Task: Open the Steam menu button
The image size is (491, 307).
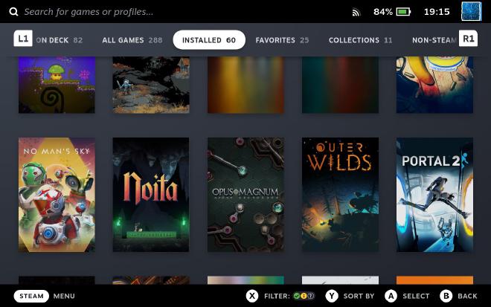Action: [x=31, y=296]
